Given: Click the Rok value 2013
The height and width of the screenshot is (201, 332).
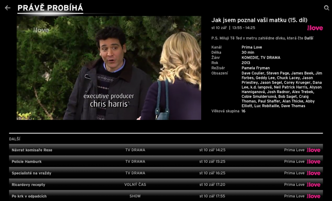Looking at the screenshot, I should click(x=246, y=63).
